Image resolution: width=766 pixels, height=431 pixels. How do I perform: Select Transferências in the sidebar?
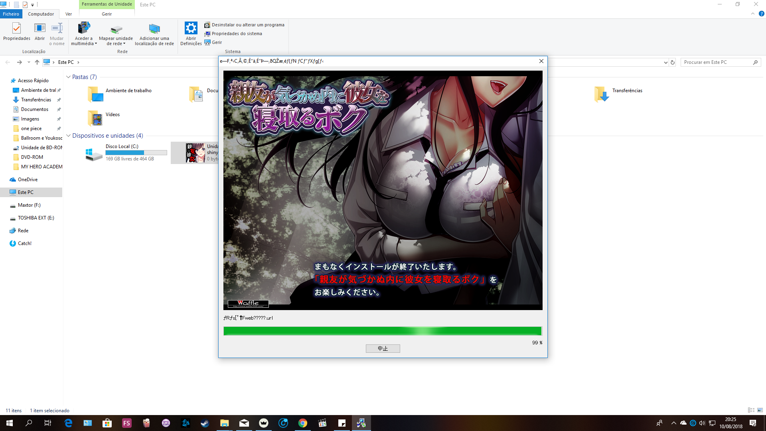pyautogui.click(x=36, y=100)
